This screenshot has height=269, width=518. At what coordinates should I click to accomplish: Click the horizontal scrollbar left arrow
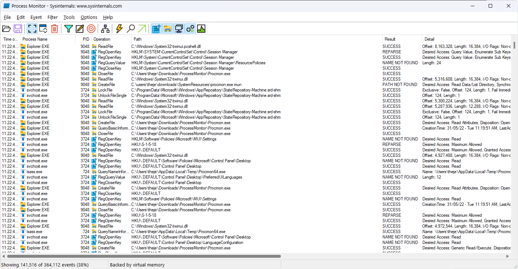(3, 256)
